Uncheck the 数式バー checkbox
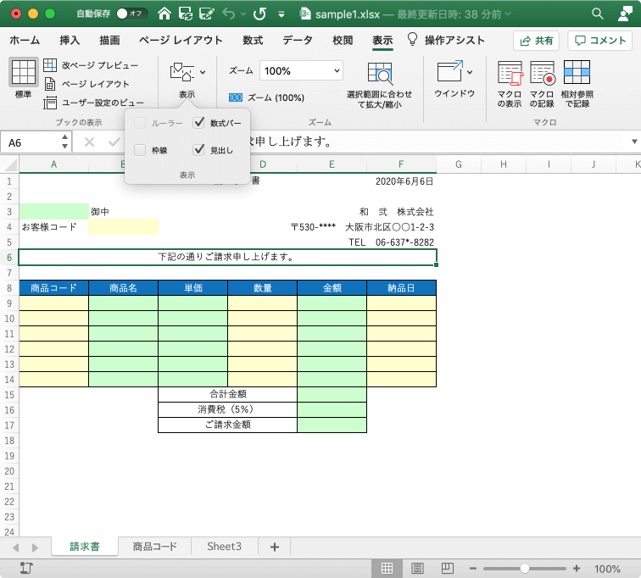 [198, 123]
